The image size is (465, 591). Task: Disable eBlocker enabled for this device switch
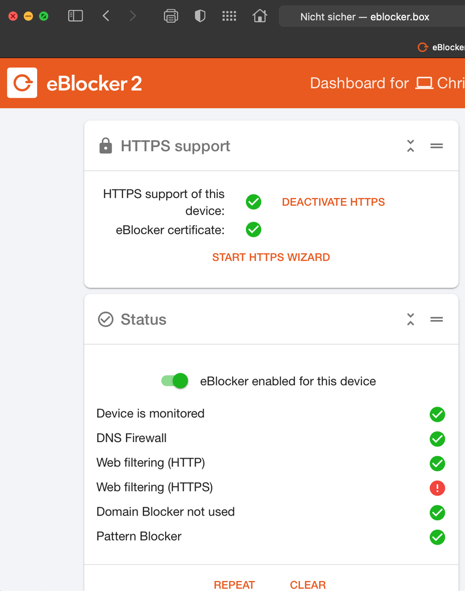coord(174,381)
